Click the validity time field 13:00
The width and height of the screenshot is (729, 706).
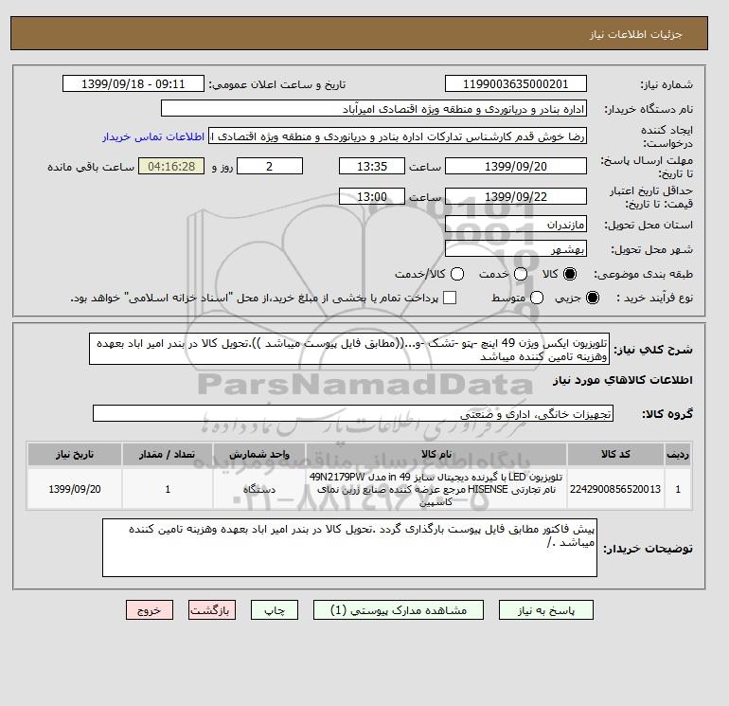pyautogui.click(x=372, y=196)
